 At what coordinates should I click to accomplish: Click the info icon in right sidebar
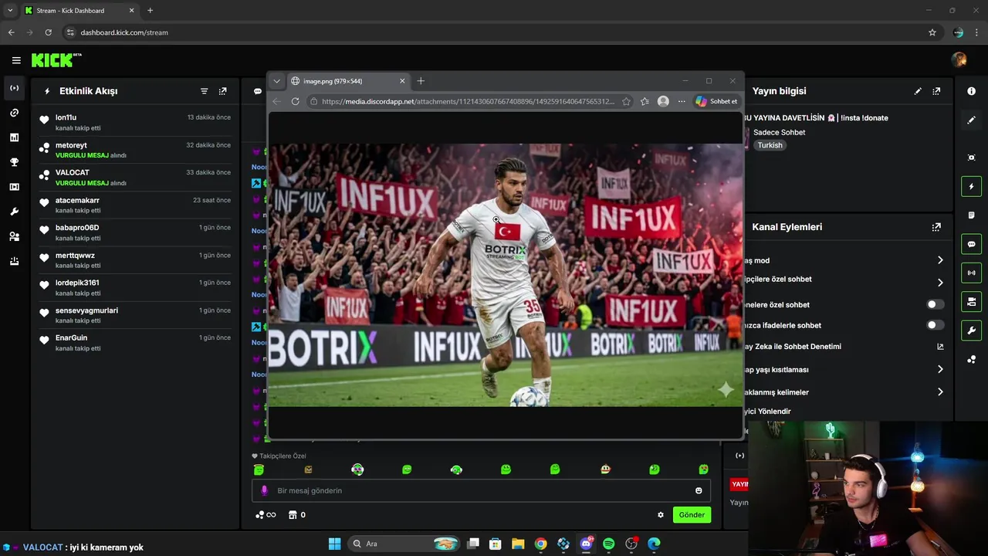pos(971,91)
